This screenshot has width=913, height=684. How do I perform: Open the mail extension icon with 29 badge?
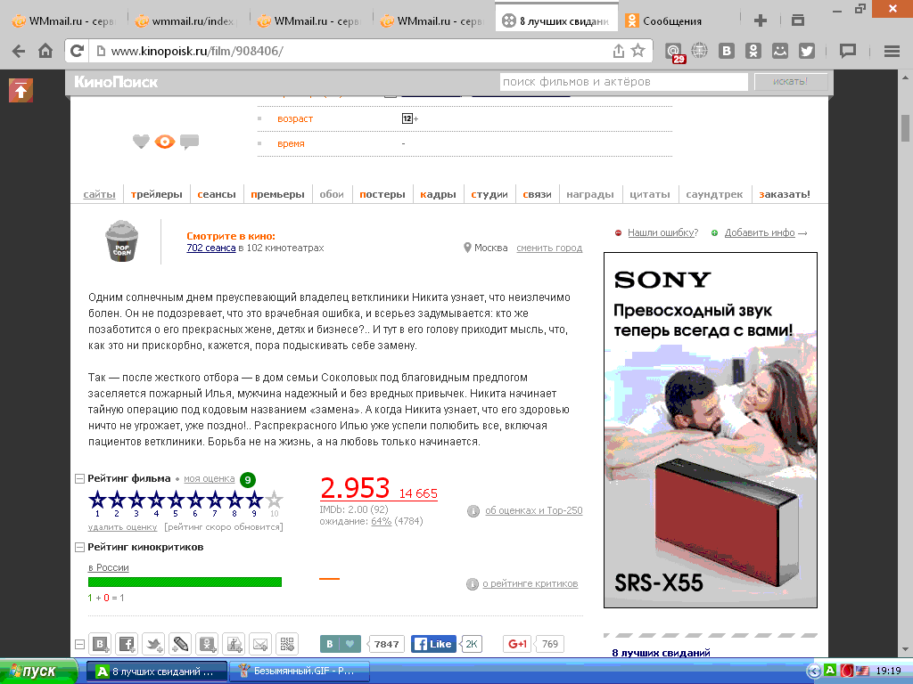[x=675, y=53]
